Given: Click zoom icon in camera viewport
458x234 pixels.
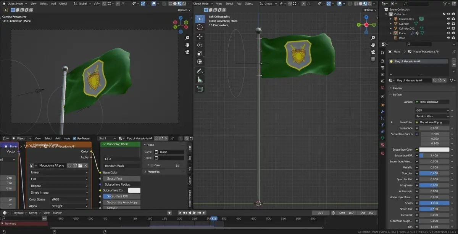Looking at the screenshot, I should [x=187, y=38].
